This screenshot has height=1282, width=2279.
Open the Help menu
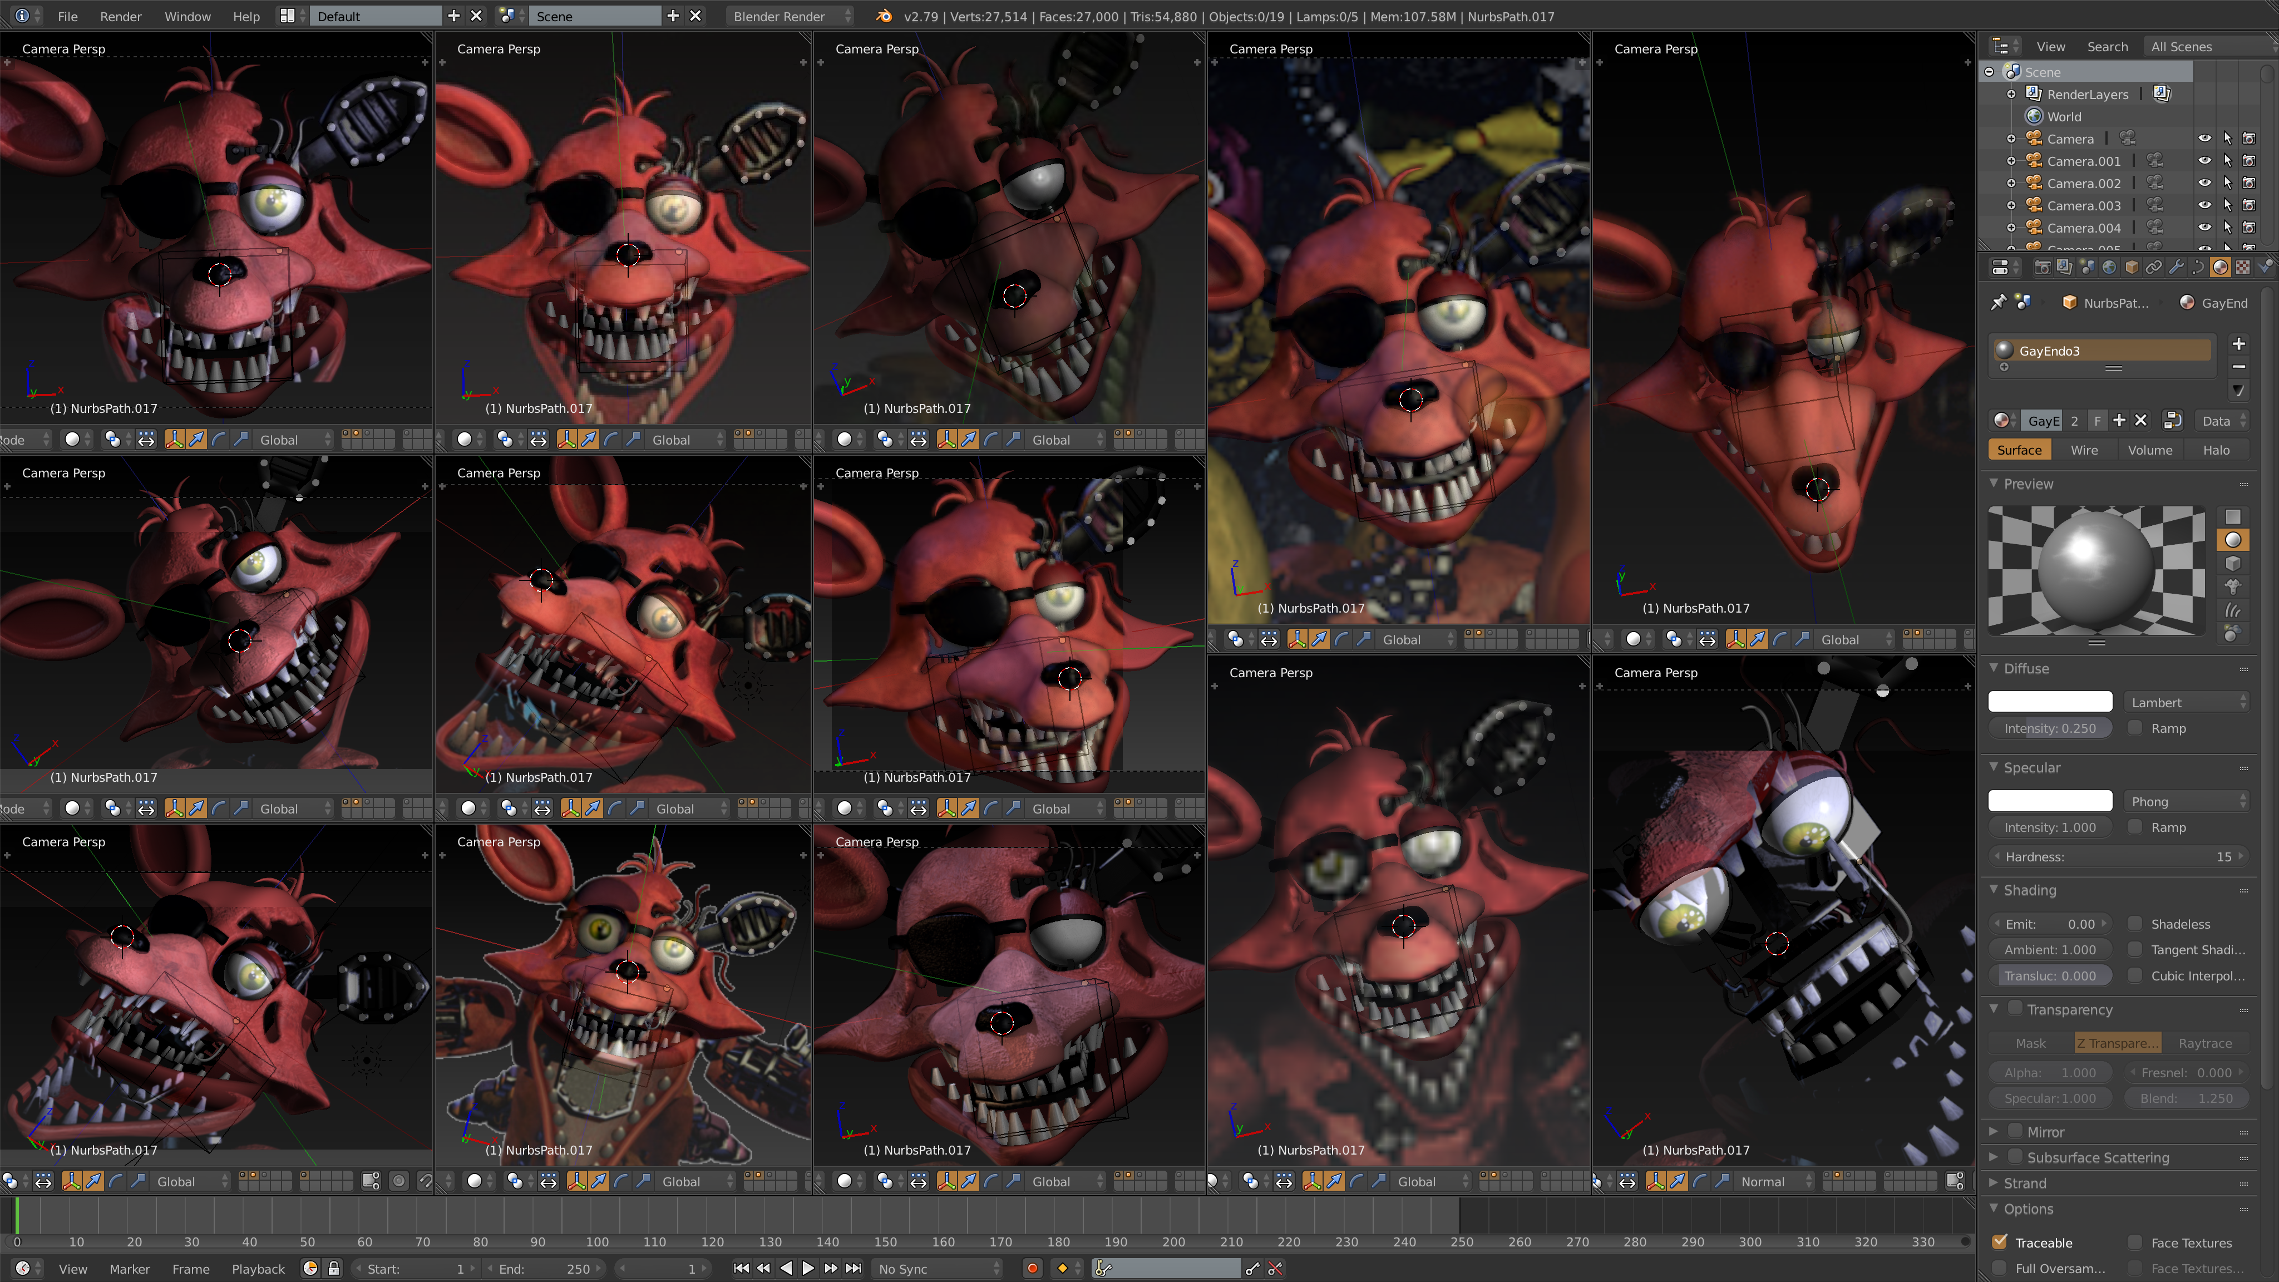(x=246, y=16)
